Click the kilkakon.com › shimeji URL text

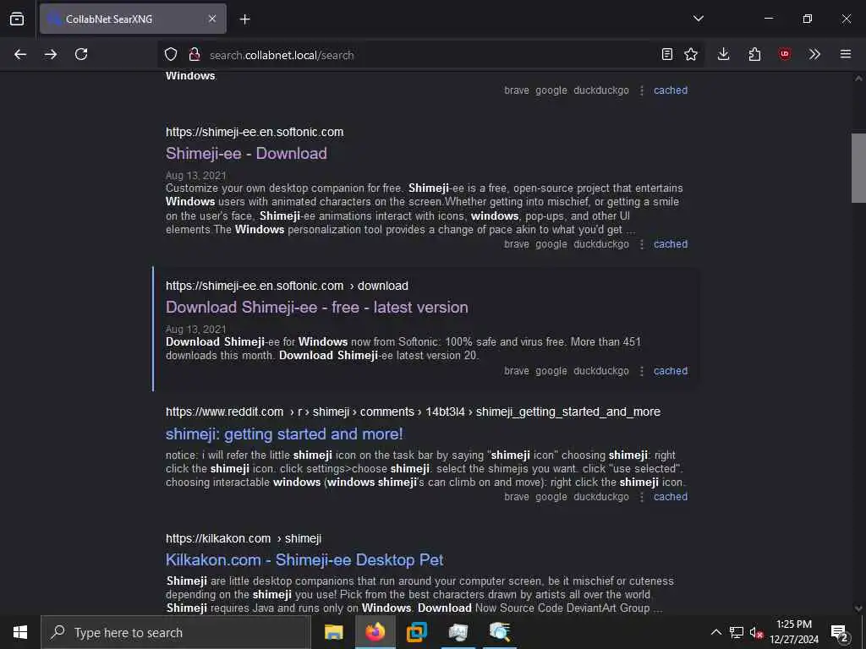(x=244, y=538)
